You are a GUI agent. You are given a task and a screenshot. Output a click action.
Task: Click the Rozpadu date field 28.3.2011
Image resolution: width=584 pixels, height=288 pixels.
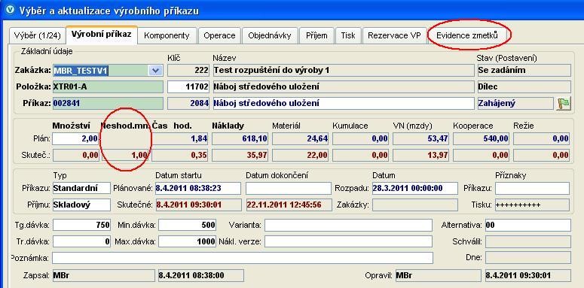pyautogui.click(x=415, y=189)
